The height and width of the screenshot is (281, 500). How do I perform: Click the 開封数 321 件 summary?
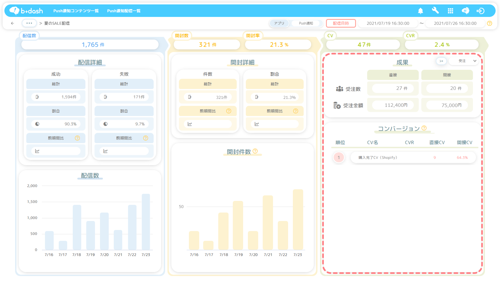(x=207, y=45)
